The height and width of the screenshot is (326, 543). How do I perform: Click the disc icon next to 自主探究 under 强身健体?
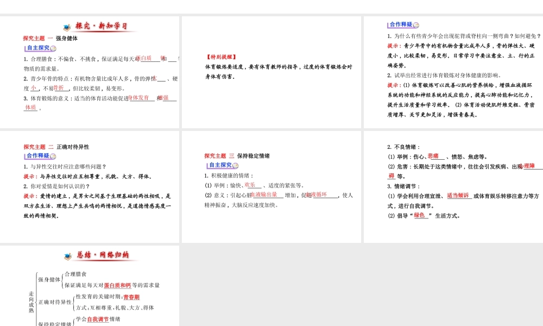[53, 48]
